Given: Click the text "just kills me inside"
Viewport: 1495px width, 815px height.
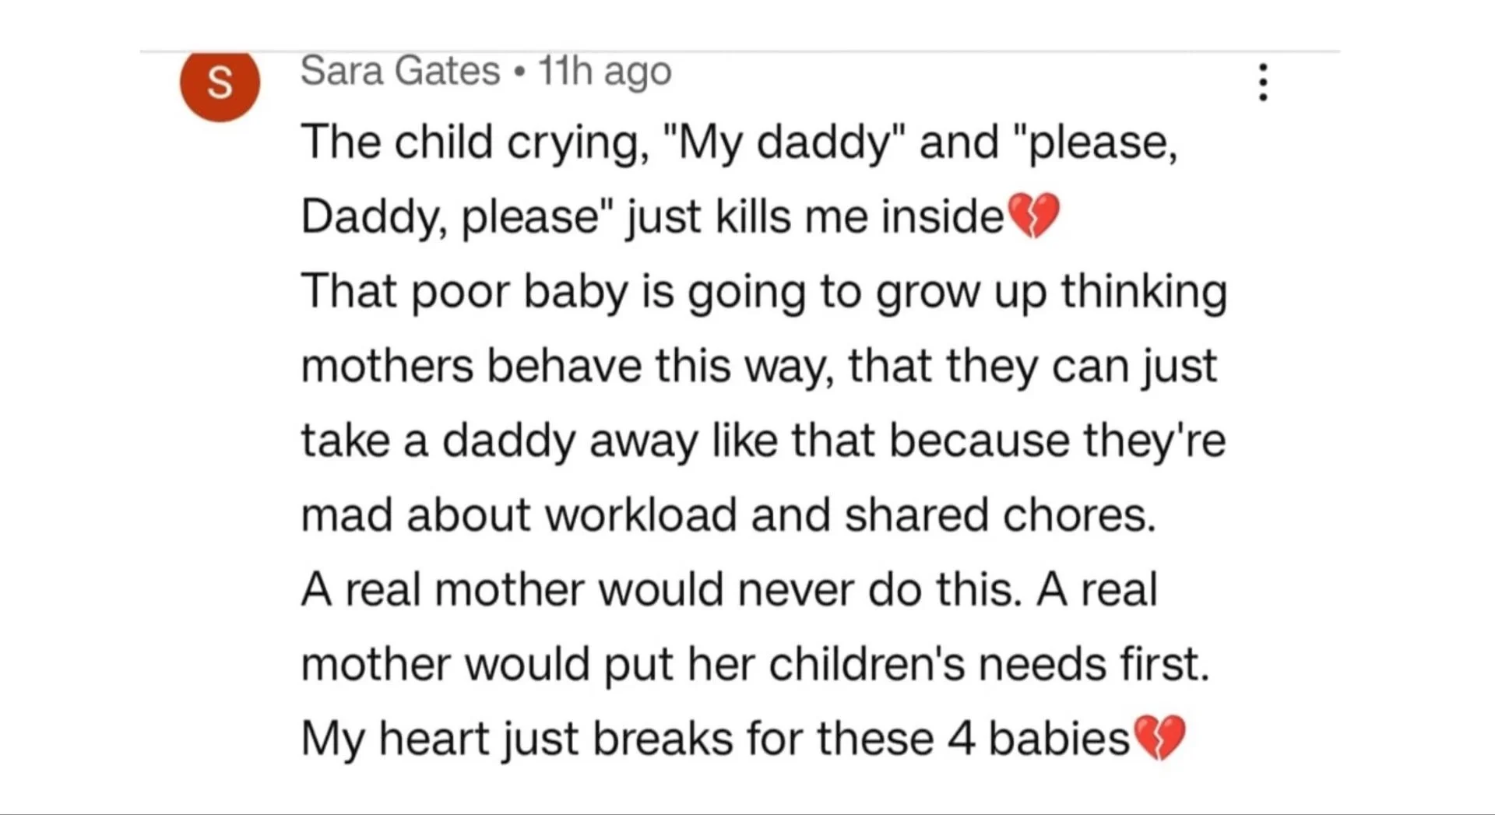Looking at the screenshot, I should pyautogui.click(x=815, y=216).
